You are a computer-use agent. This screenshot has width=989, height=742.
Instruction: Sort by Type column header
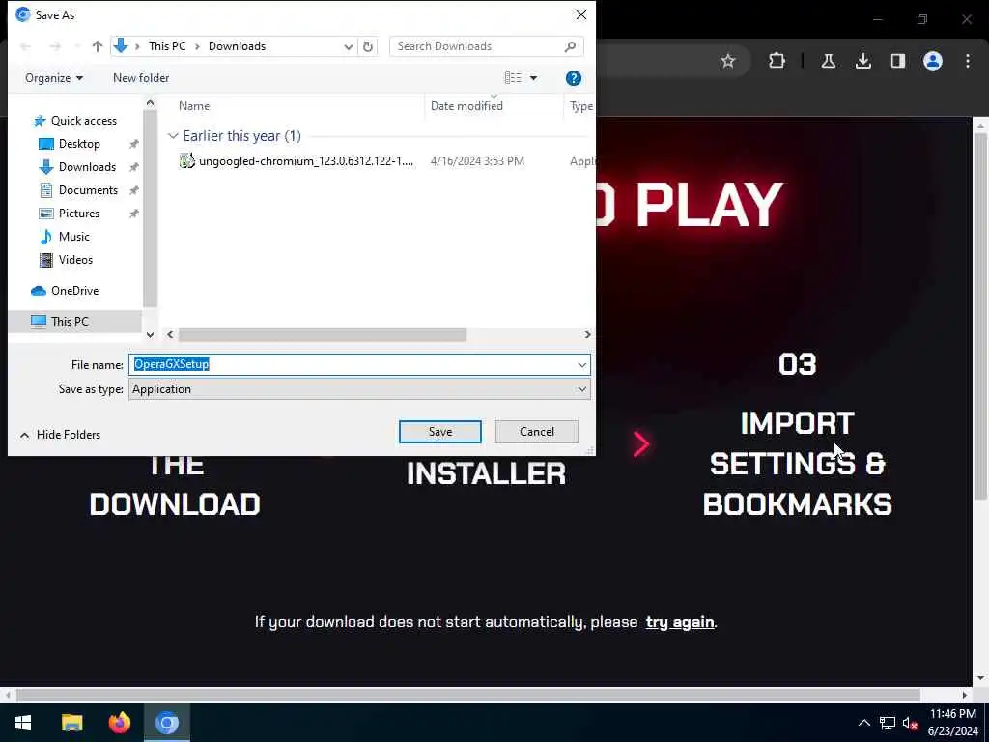[580, 106]
